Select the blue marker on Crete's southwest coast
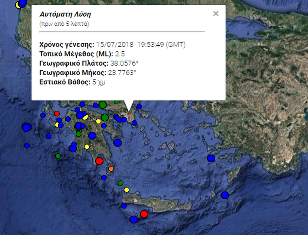Image resolution: width=308 pixels, height=235 pixels. (124, 206)
